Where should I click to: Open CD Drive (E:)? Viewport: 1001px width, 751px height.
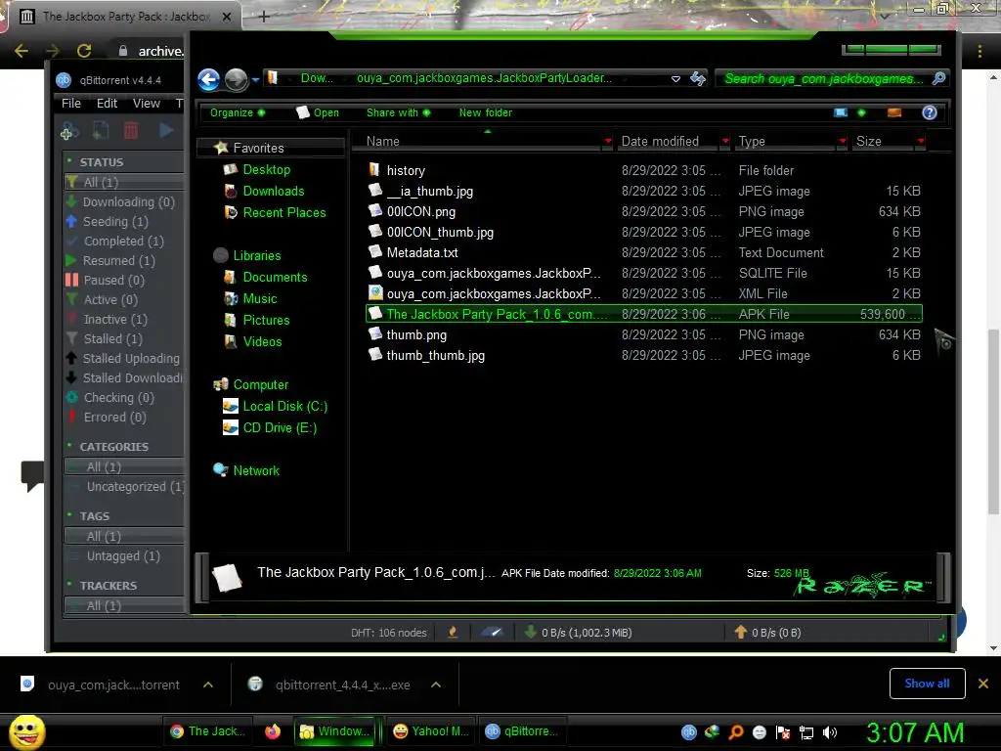click(x=280, y=428)
